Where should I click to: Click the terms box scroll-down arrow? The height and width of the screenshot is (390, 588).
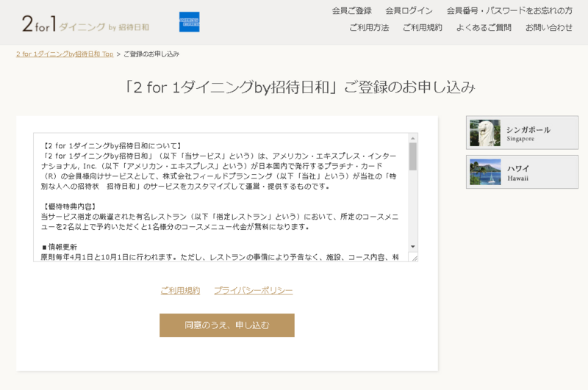point(413,247)
